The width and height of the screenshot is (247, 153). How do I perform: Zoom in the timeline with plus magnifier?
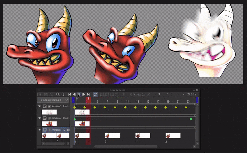(62, 94)
